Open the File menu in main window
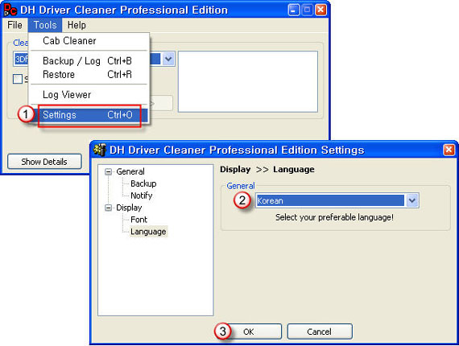The width and height of the screenshot is (459, 346). pyautogui.click(x=14, y=25)
